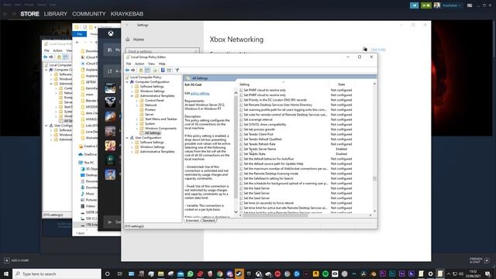496x279 pixels.
Task: Toggle the Show/Hide Console Tree toolbar icon
Action: 147,71
